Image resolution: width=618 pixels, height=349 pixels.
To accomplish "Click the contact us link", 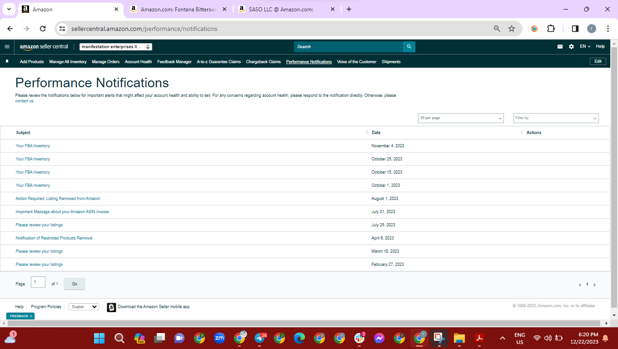I will pos(25,101).
